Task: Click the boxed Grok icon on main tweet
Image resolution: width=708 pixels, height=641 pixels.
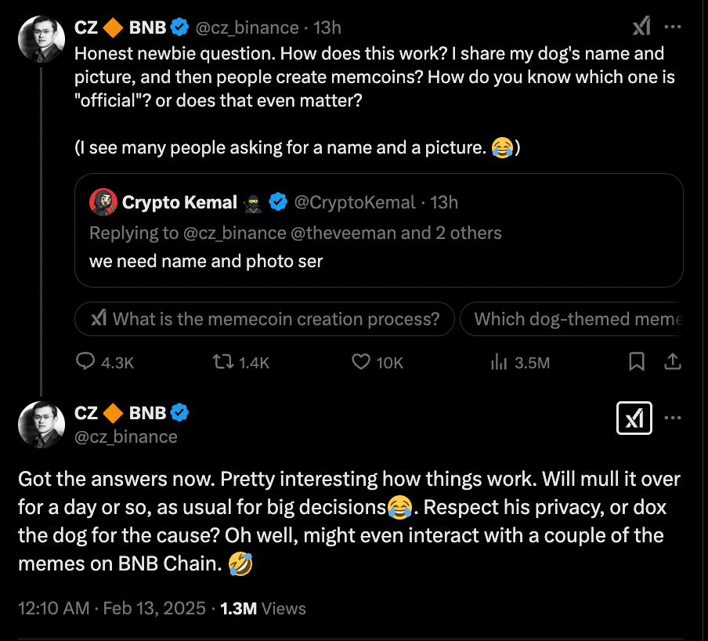Action: 634,421
